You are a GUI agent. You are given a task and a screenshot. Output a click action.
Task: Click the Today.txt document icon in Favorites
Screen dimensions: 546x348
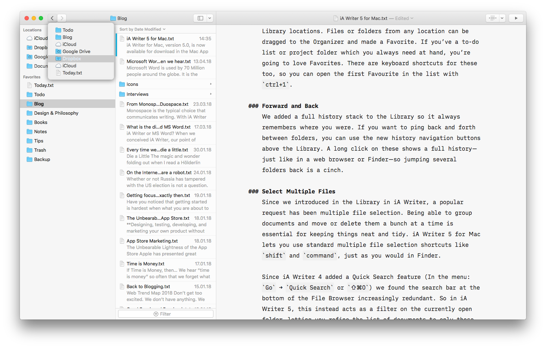[x=30, y=85]
